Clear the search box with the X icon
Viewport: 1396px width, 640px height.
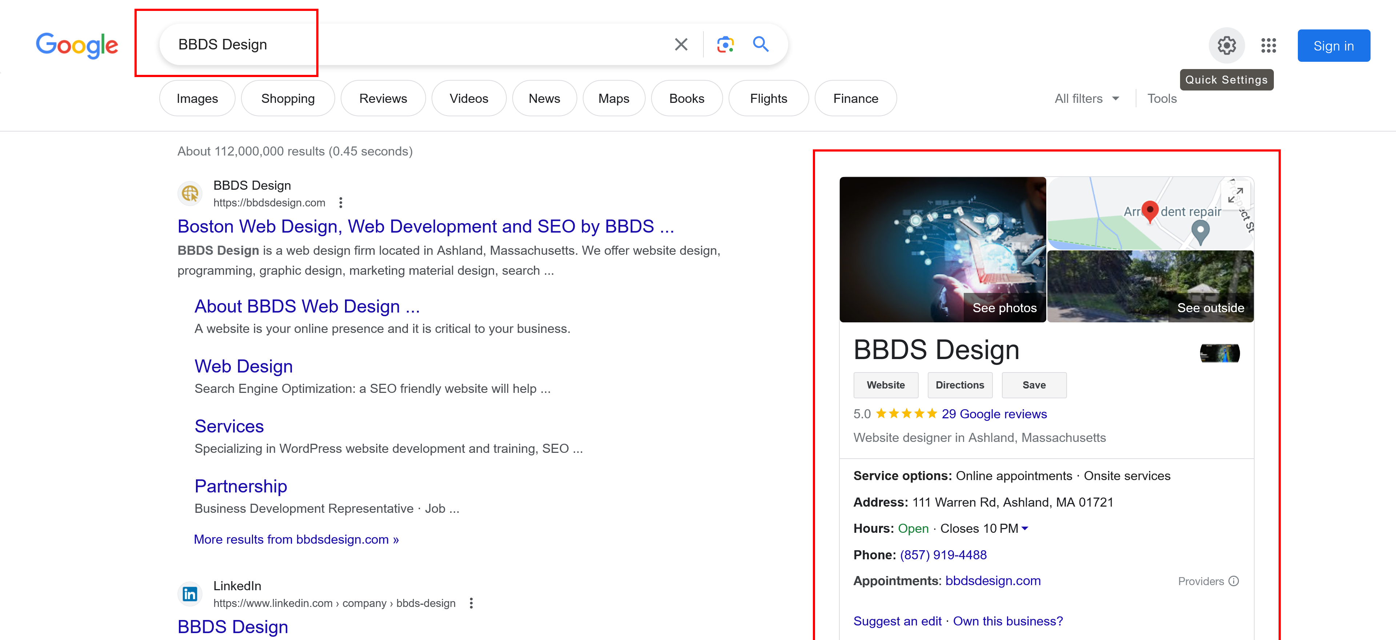click(681, 44)
